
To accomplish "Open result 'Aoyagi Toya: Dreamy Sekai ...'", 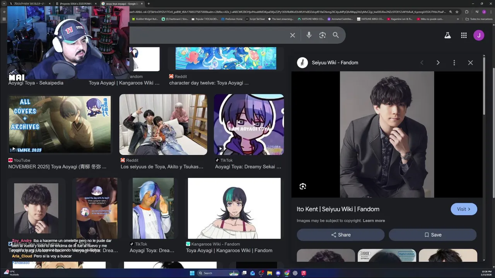I will tap(248, 167).
